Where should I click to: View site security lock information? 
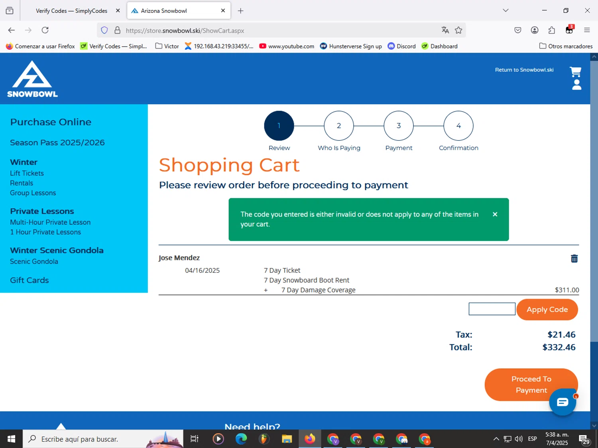(118, 30)
